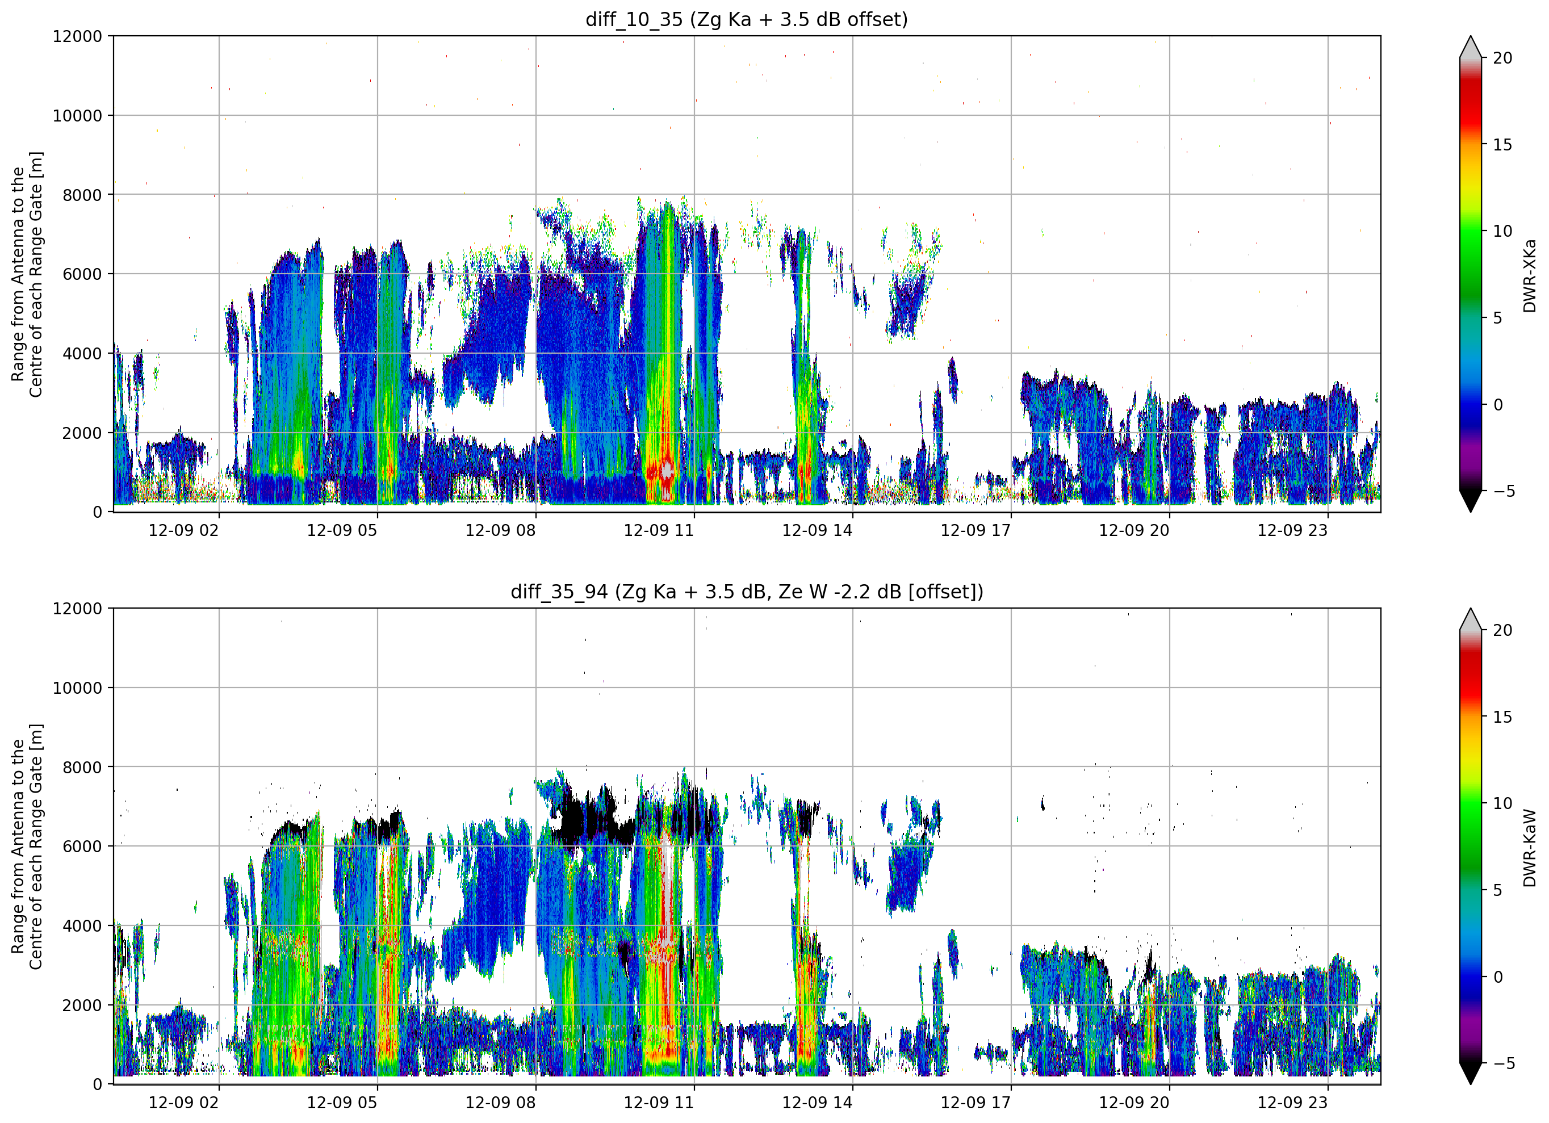Click the top plot y-axis range label

click(27, 274)
